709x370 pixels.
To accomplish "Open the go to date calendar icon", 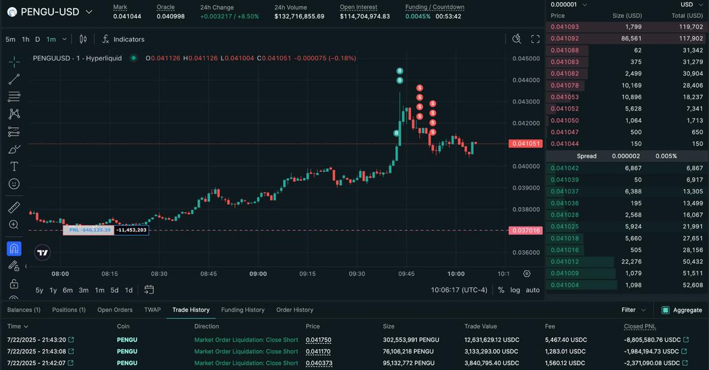I will [149, 290].
